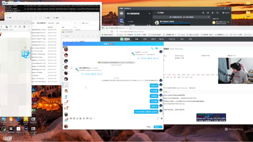Collapse Kaiheila server sidebar icon

(149, 14)
